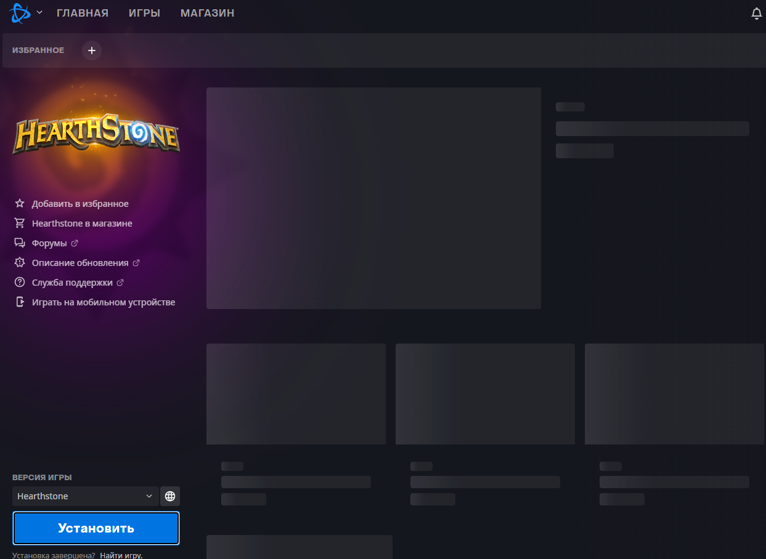Click the forums chat bubbles icon
766x559 pixels.
tap(20, 243)
